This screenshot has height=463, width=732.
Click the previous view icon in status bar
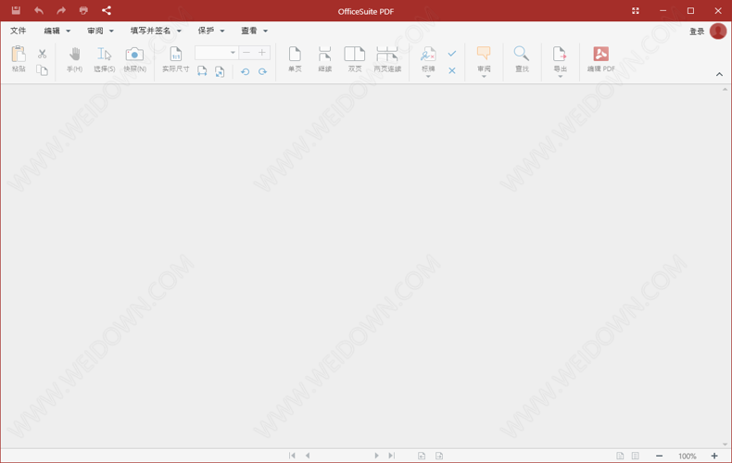coord(422,456)
